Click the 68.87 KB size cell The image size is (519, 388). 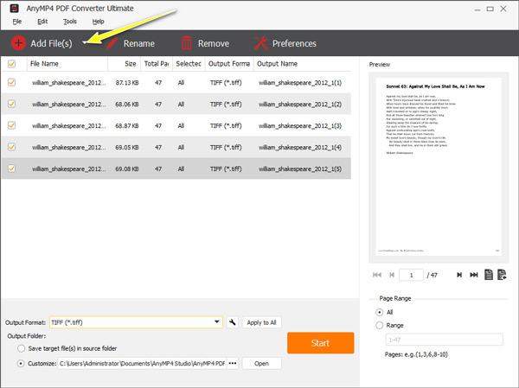pos(127,125)
